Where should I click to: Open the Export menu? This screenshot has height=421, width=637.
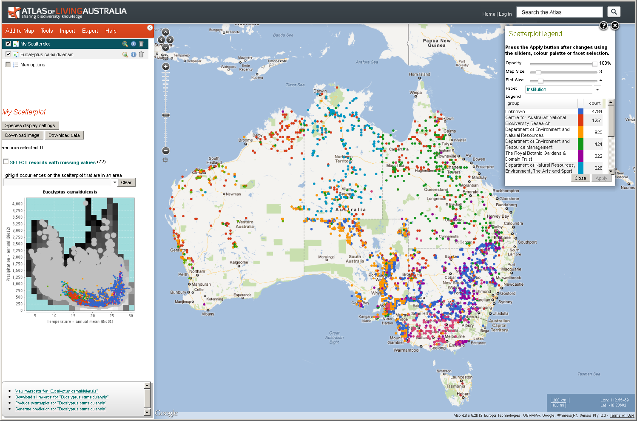pos(90,31)
